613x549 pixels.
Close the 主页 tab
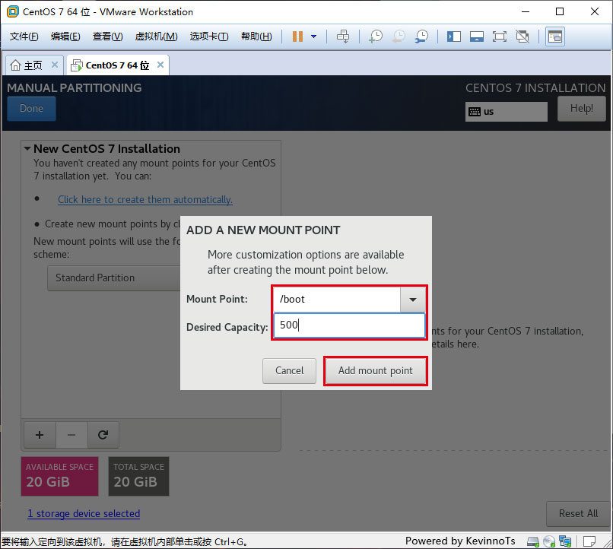[55, 65]
